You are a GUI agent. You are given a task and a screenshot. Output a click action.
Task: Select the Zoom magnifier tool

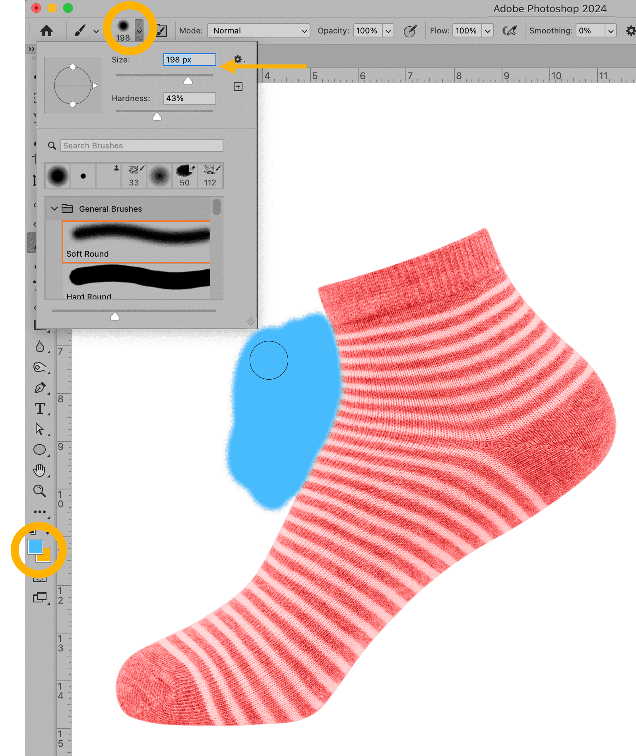tap(40, 491)
